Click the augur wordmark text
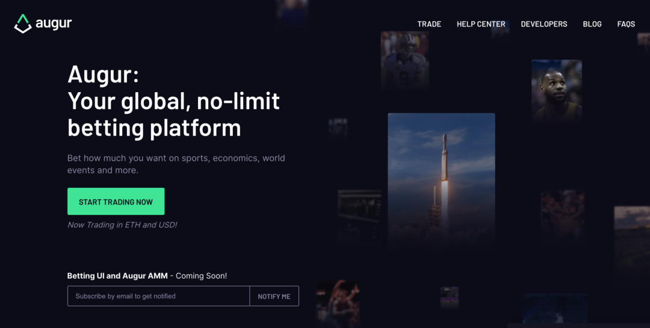The height and width of the screenshot is (328, 650). pyautogui.click(x=54, y=23)
